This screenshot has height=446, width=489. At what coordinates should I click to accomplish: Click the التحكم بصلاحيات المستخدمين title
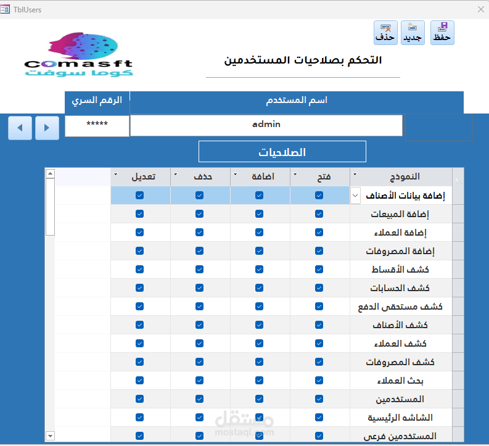pyautogui.click(x=303, y=60)
